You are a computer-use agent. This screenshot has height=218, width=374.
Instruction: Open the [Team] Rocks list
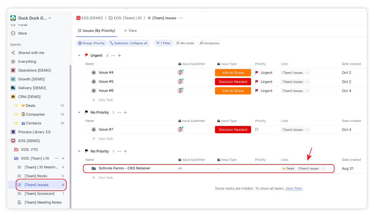tap(36, 176)
